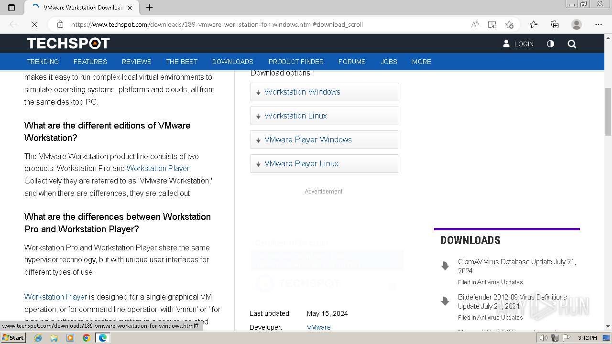Viewport: 612px width, 344px height.
Task: Open FEATURES menu item
Action: click(90, 62)
